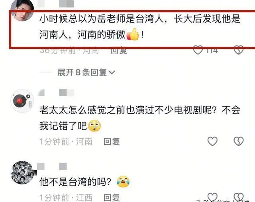Tap the thumbs-up emoji in first comment

133,35
